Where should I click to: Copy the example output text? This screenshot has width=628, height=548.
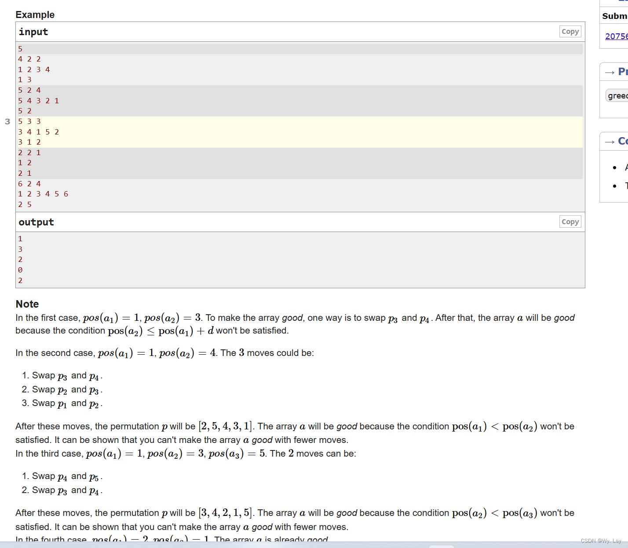570,221
